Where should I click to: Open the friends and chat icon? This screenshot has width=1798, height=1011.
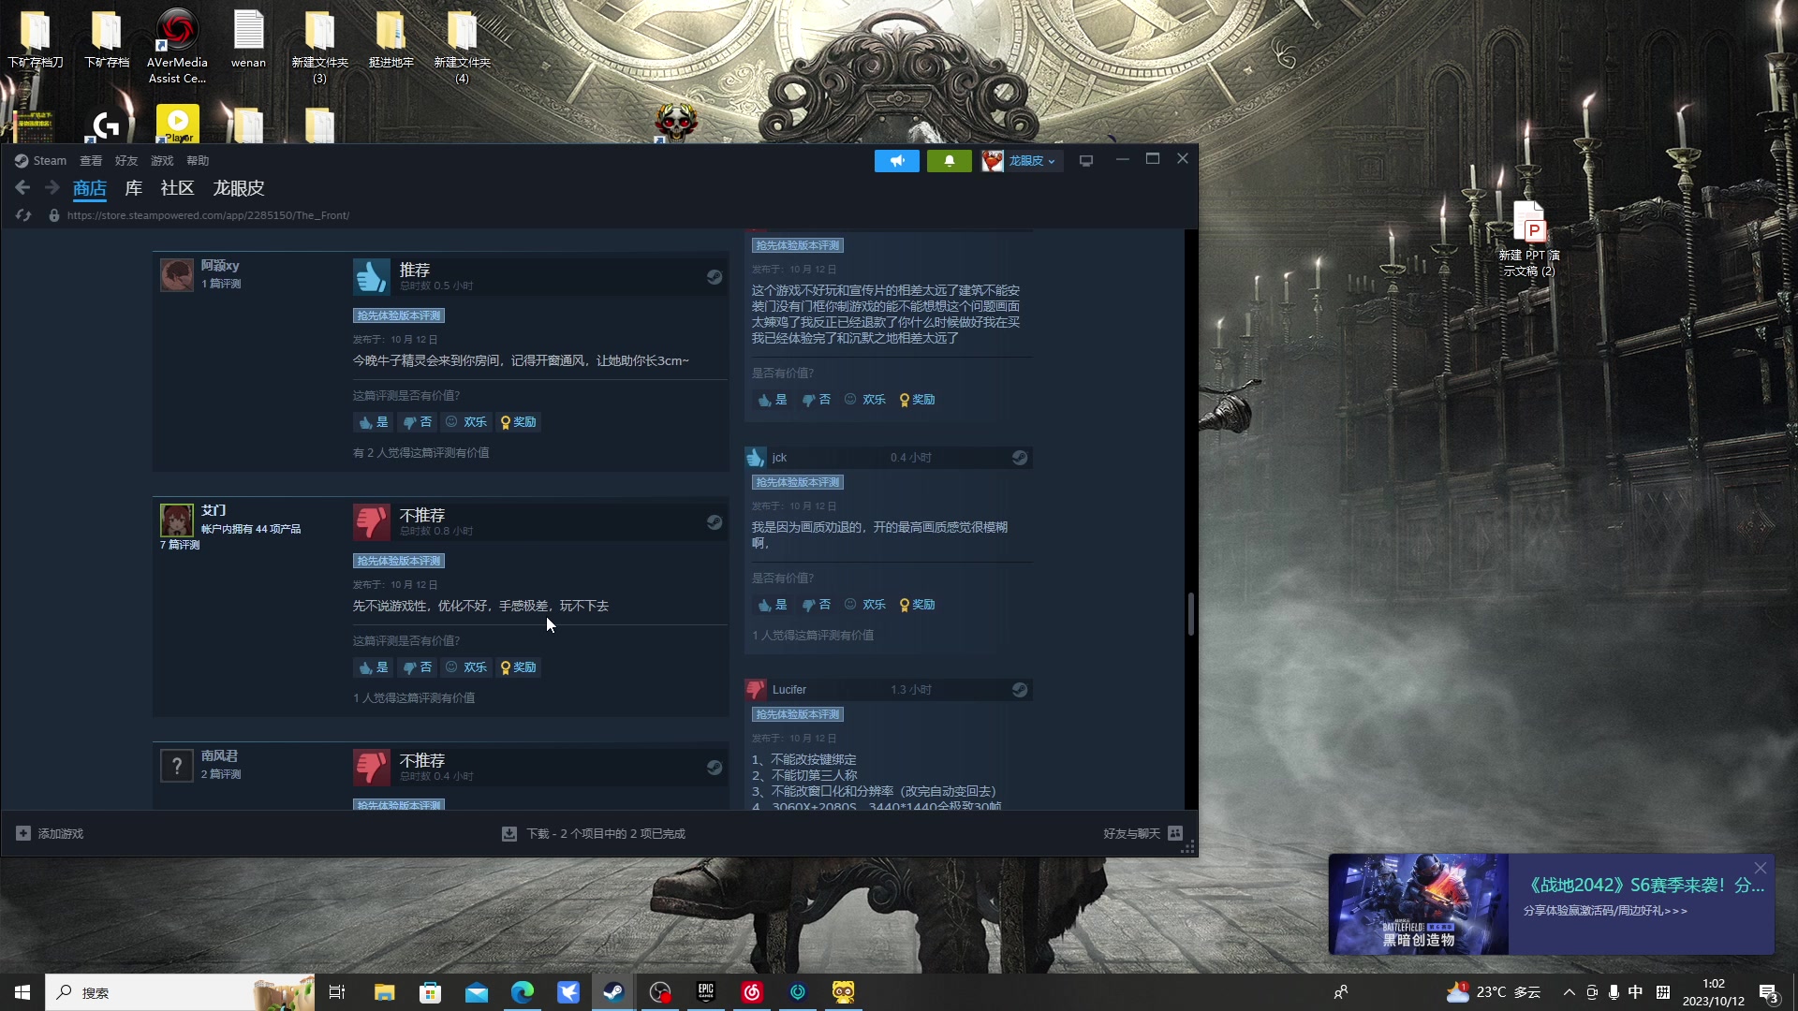pos(1175,833)
